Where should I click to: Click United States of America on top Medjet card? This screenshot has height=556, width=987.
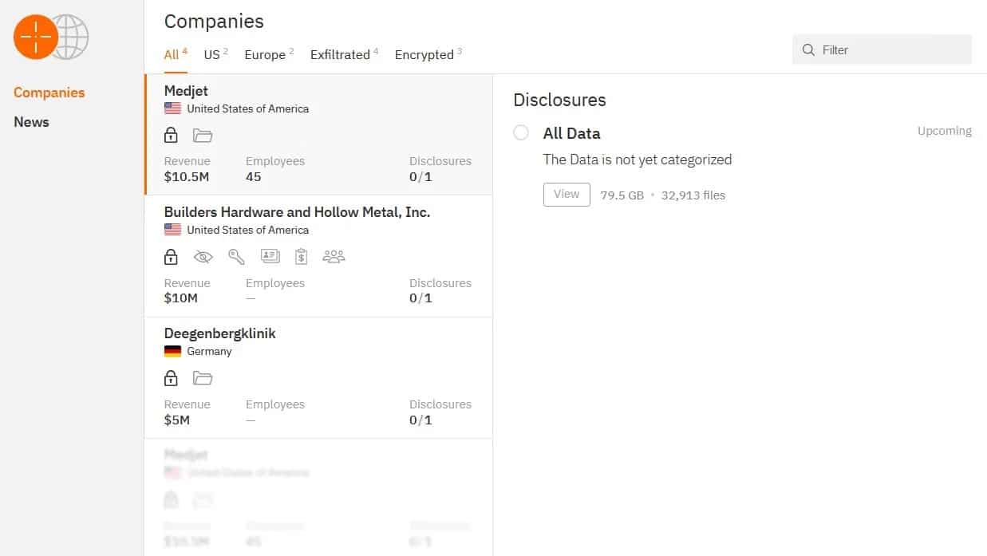click(x=248, y=108)
